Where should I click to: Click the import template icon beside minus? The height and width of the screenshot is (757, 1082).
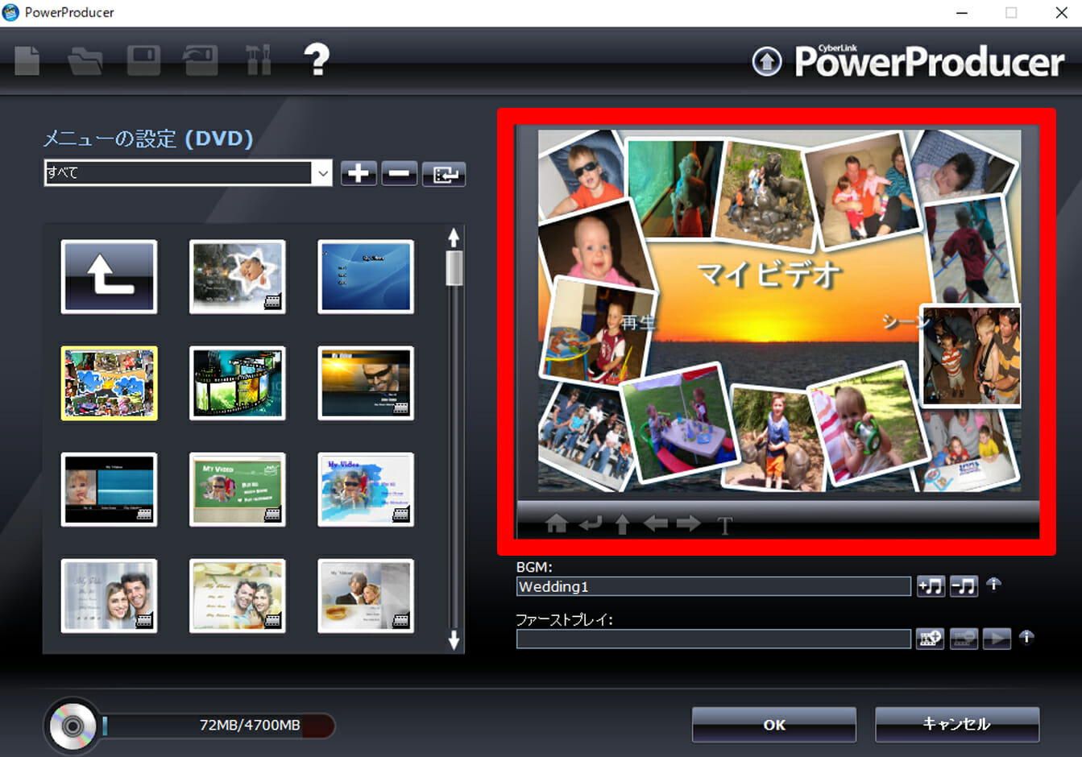point(444,173)
